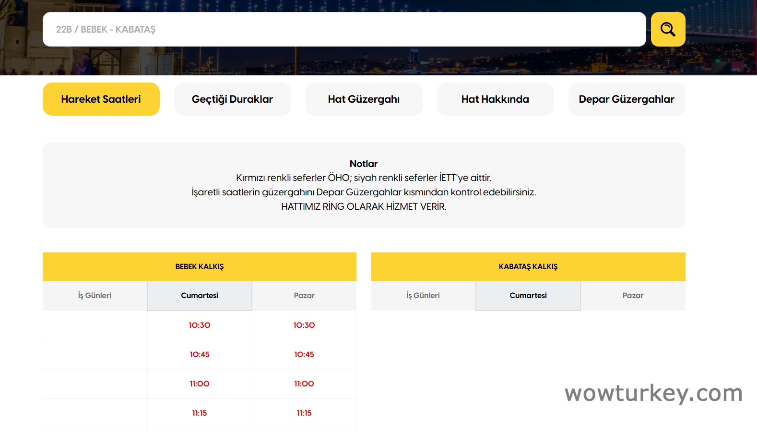Select İş Günleri under Bebek Kalkış
757x431 pixels.
click(95, 296)
